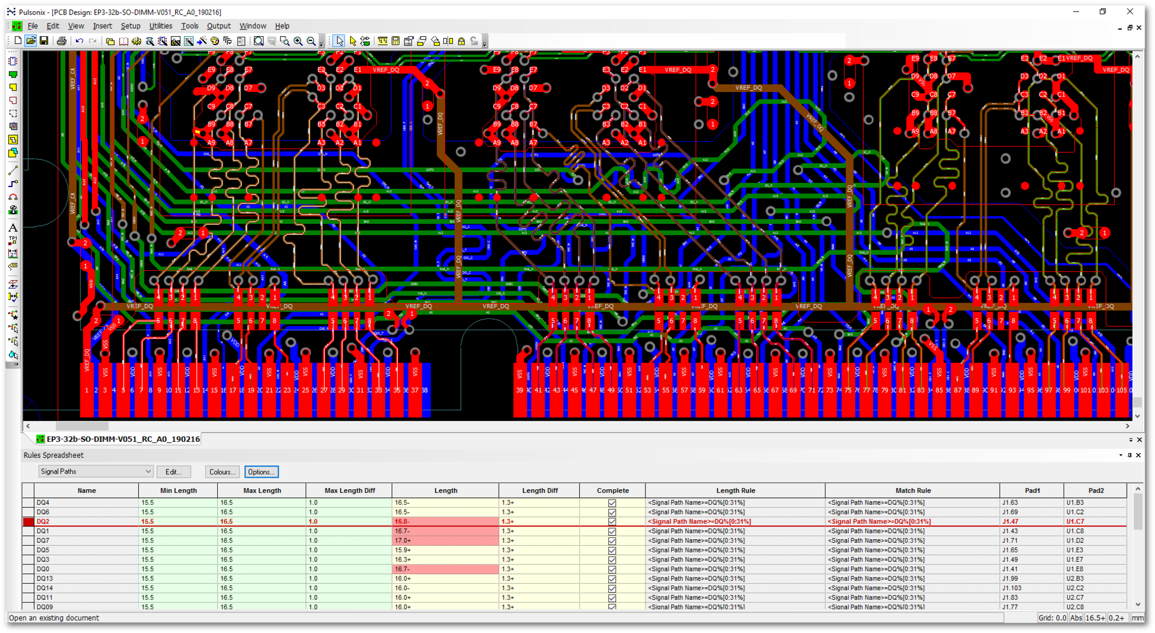The height and width of the screenshot is (633, 1155).
Task: Open the Colours palette toolbar icon
Action: 215,41
